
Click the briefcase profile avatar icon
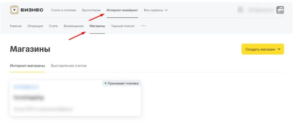pos(280,10)
